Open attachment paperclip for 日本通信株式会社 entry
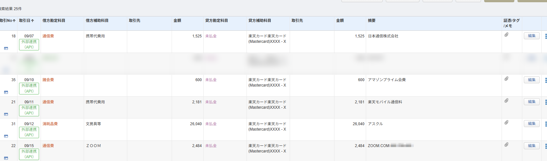This screenshot has height=161, width=547. (506, 35)
